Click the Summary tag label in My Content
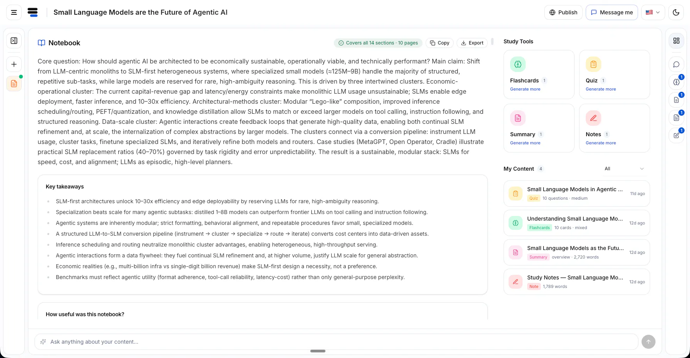 point(538,257)
